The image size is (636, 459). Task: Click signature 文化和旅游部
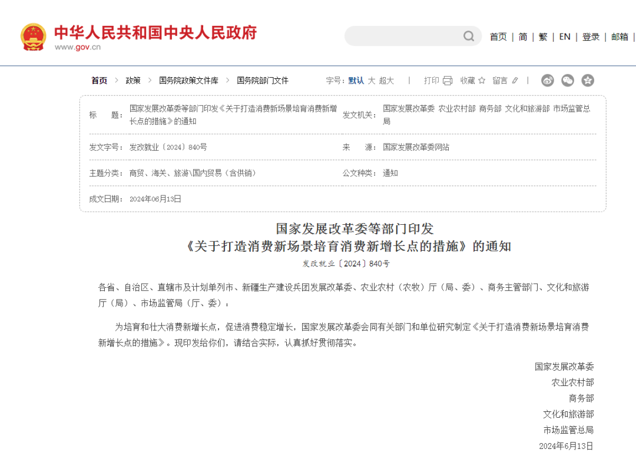coord(568,414)
